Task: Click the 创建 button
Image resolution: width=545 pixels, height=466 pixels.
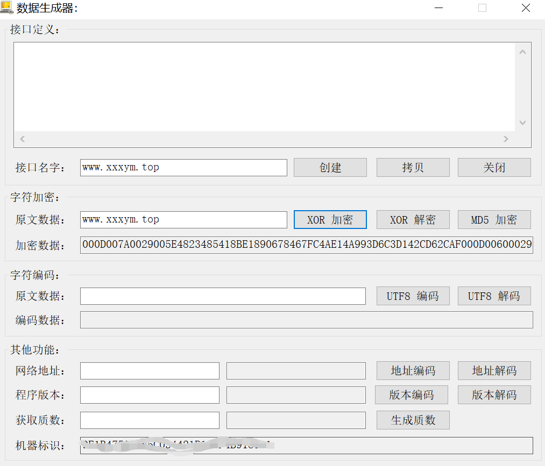Action: 330,167
